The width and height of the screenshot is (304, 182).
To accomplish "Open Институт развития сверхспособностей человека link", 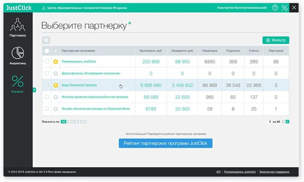I will point(95,97).
